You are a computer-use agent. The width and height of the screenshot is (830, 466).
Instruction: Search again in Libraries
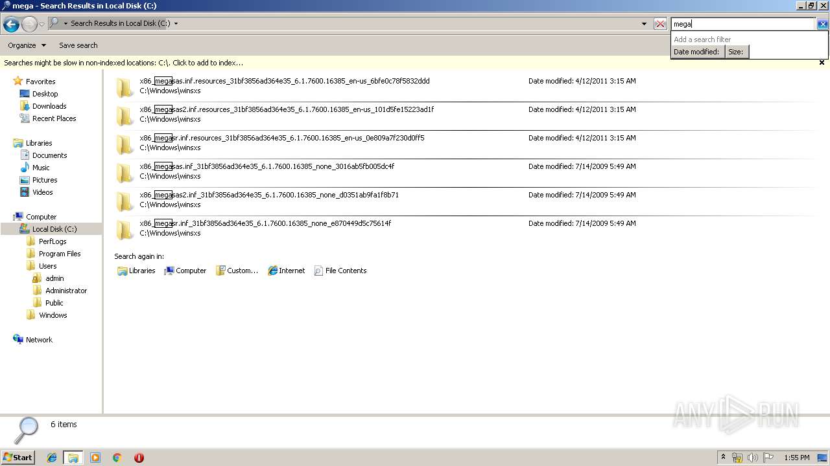coord(136,271)
